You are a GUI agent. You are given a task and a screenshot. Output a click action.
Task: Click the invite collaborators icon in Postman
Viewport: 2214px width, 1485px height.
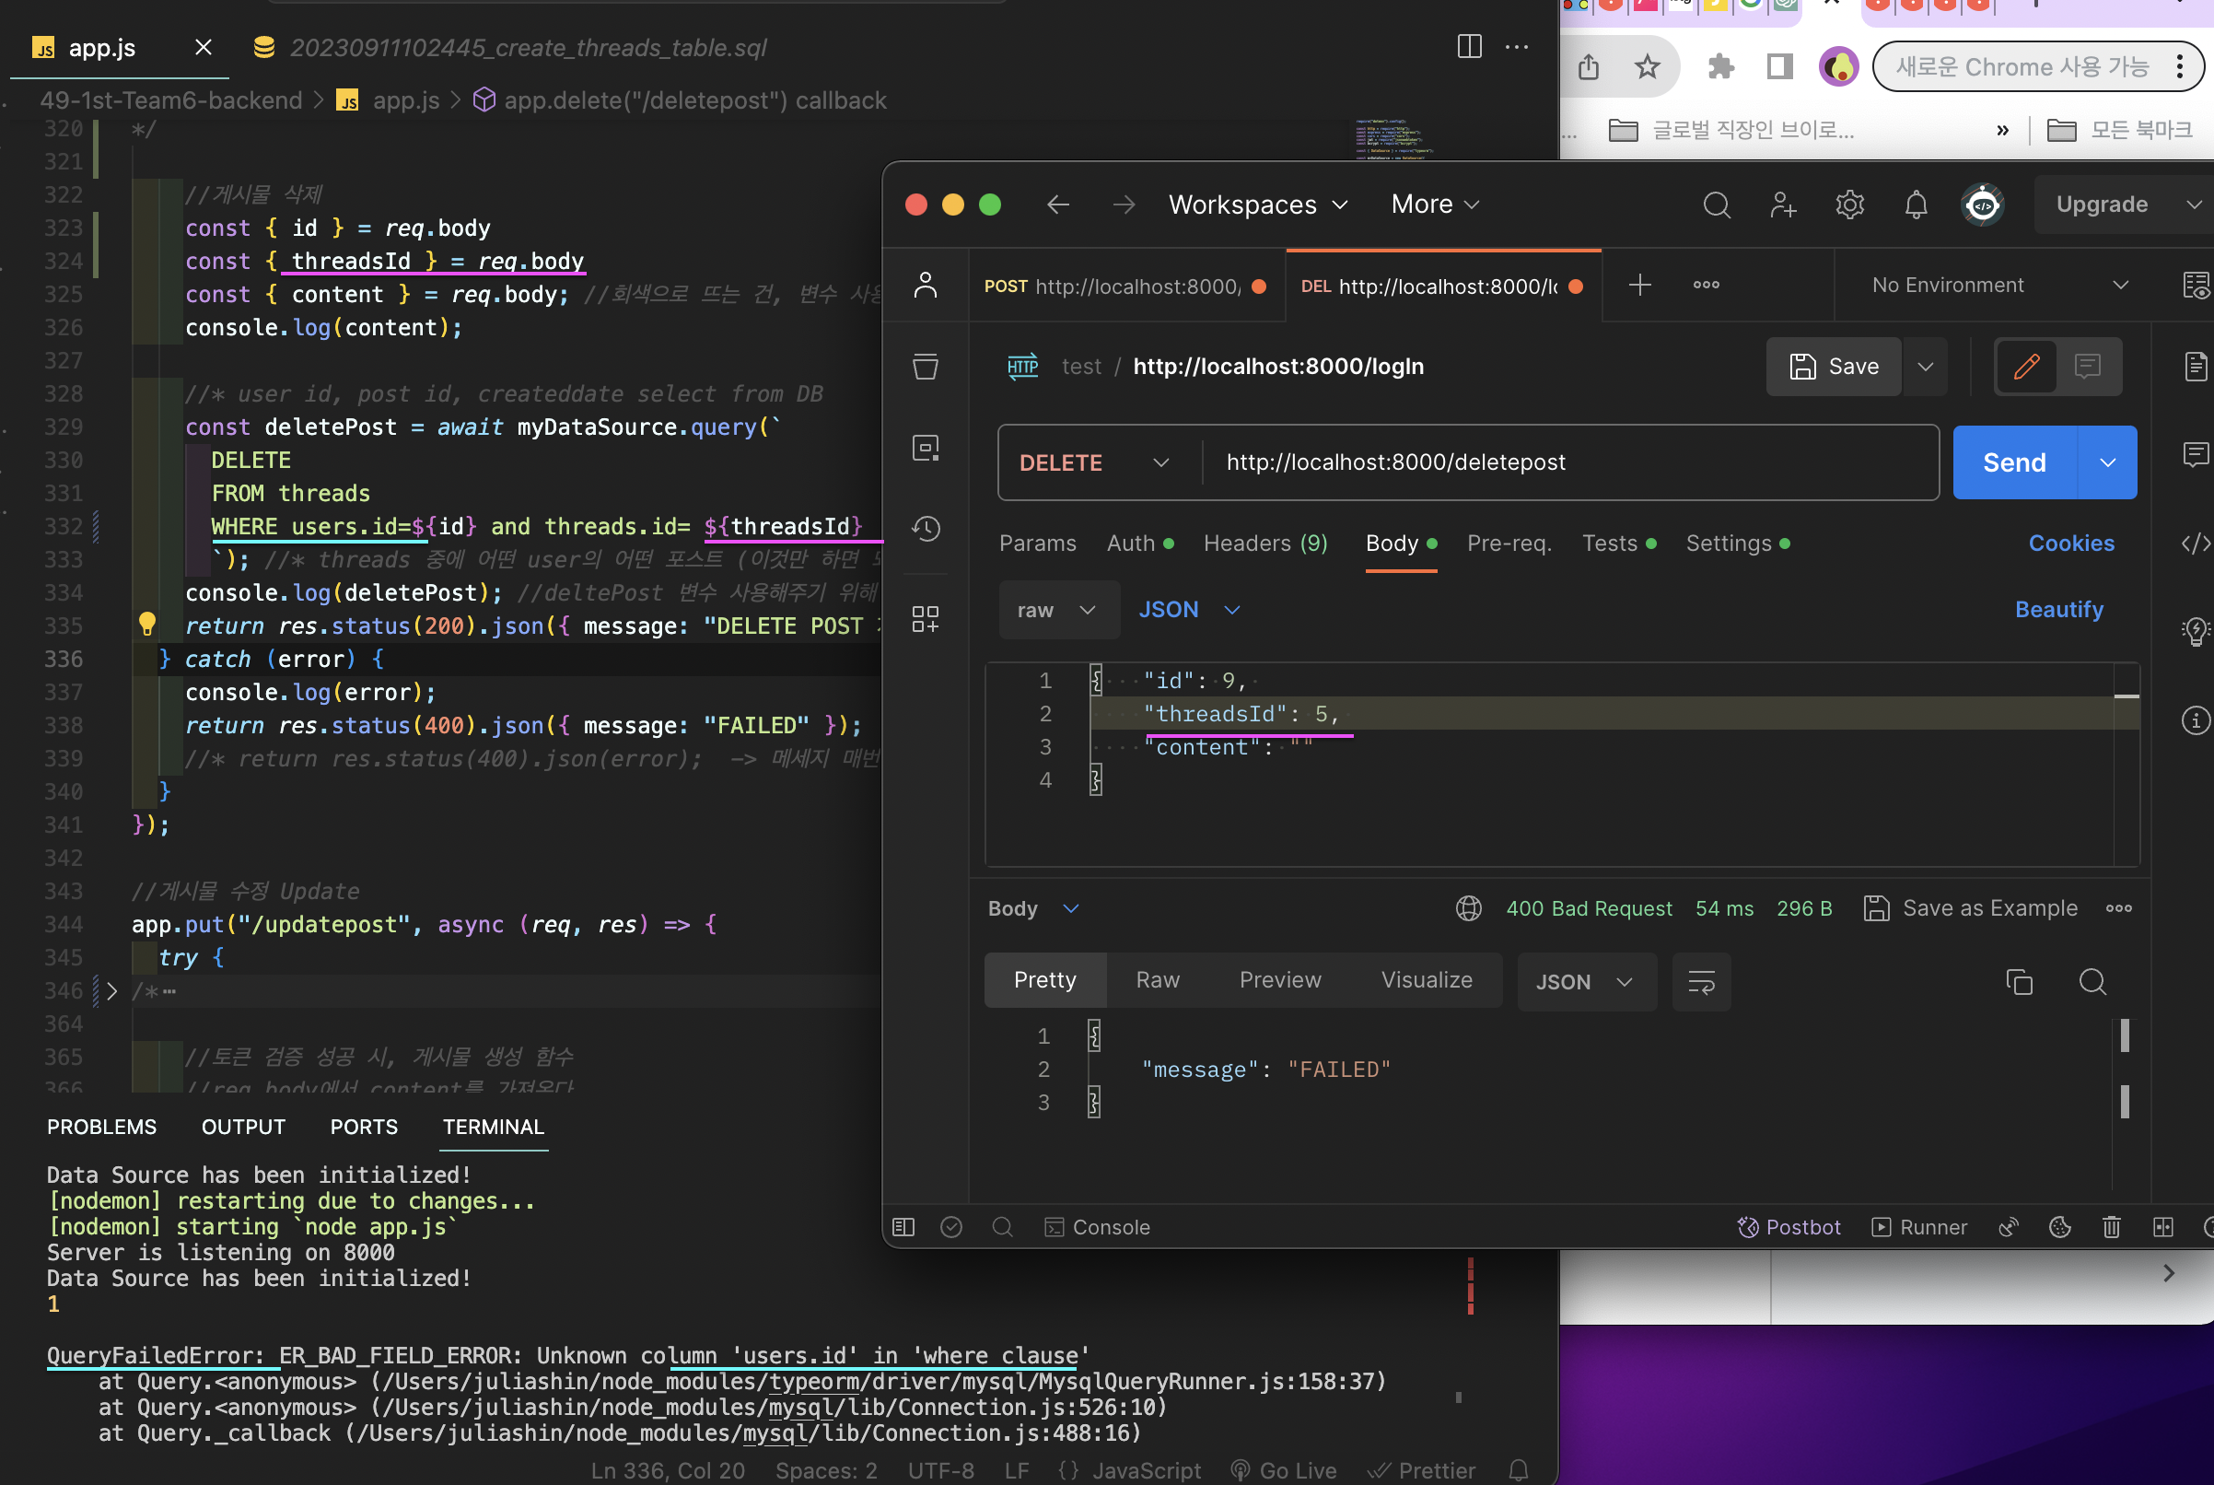coord(1783,205)
